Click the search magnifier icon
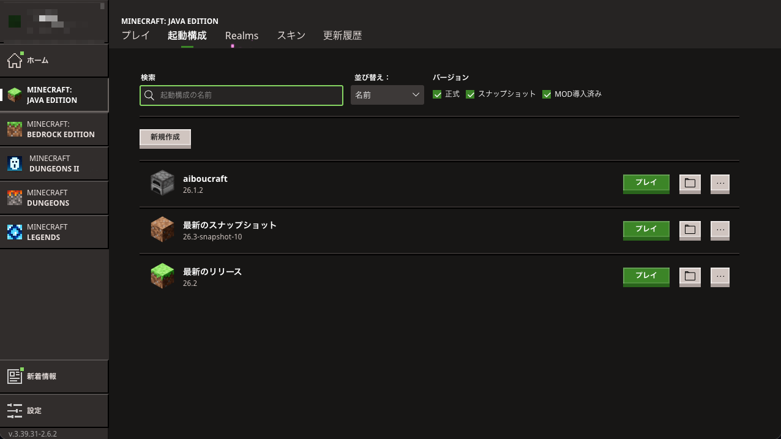The image size is (781, 439). (x=149, y=96)
